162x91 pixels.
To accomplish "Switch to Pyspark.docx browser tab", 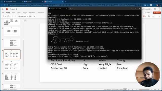I will pos(33,2).
